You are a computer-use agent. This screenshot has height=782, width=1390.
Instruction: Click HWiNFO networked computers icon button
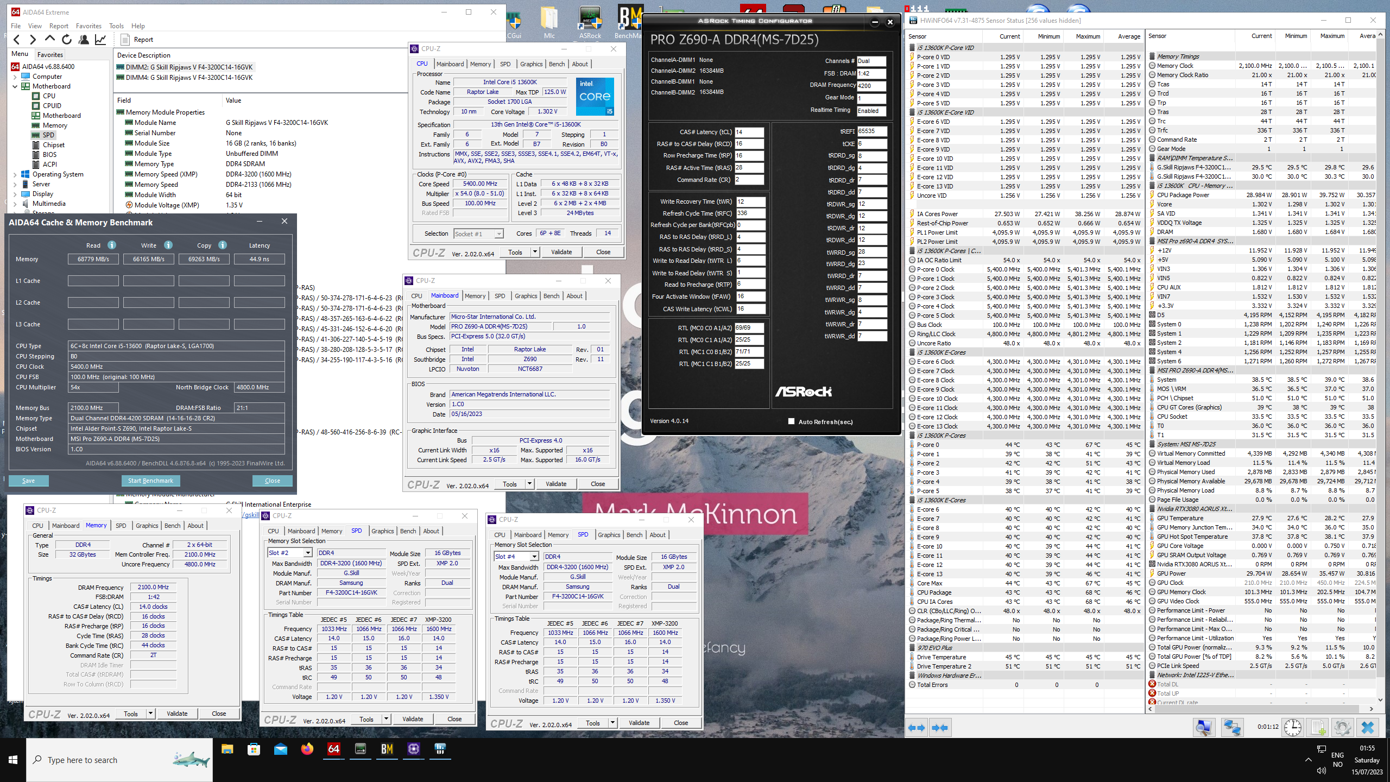click(1232, 728)
